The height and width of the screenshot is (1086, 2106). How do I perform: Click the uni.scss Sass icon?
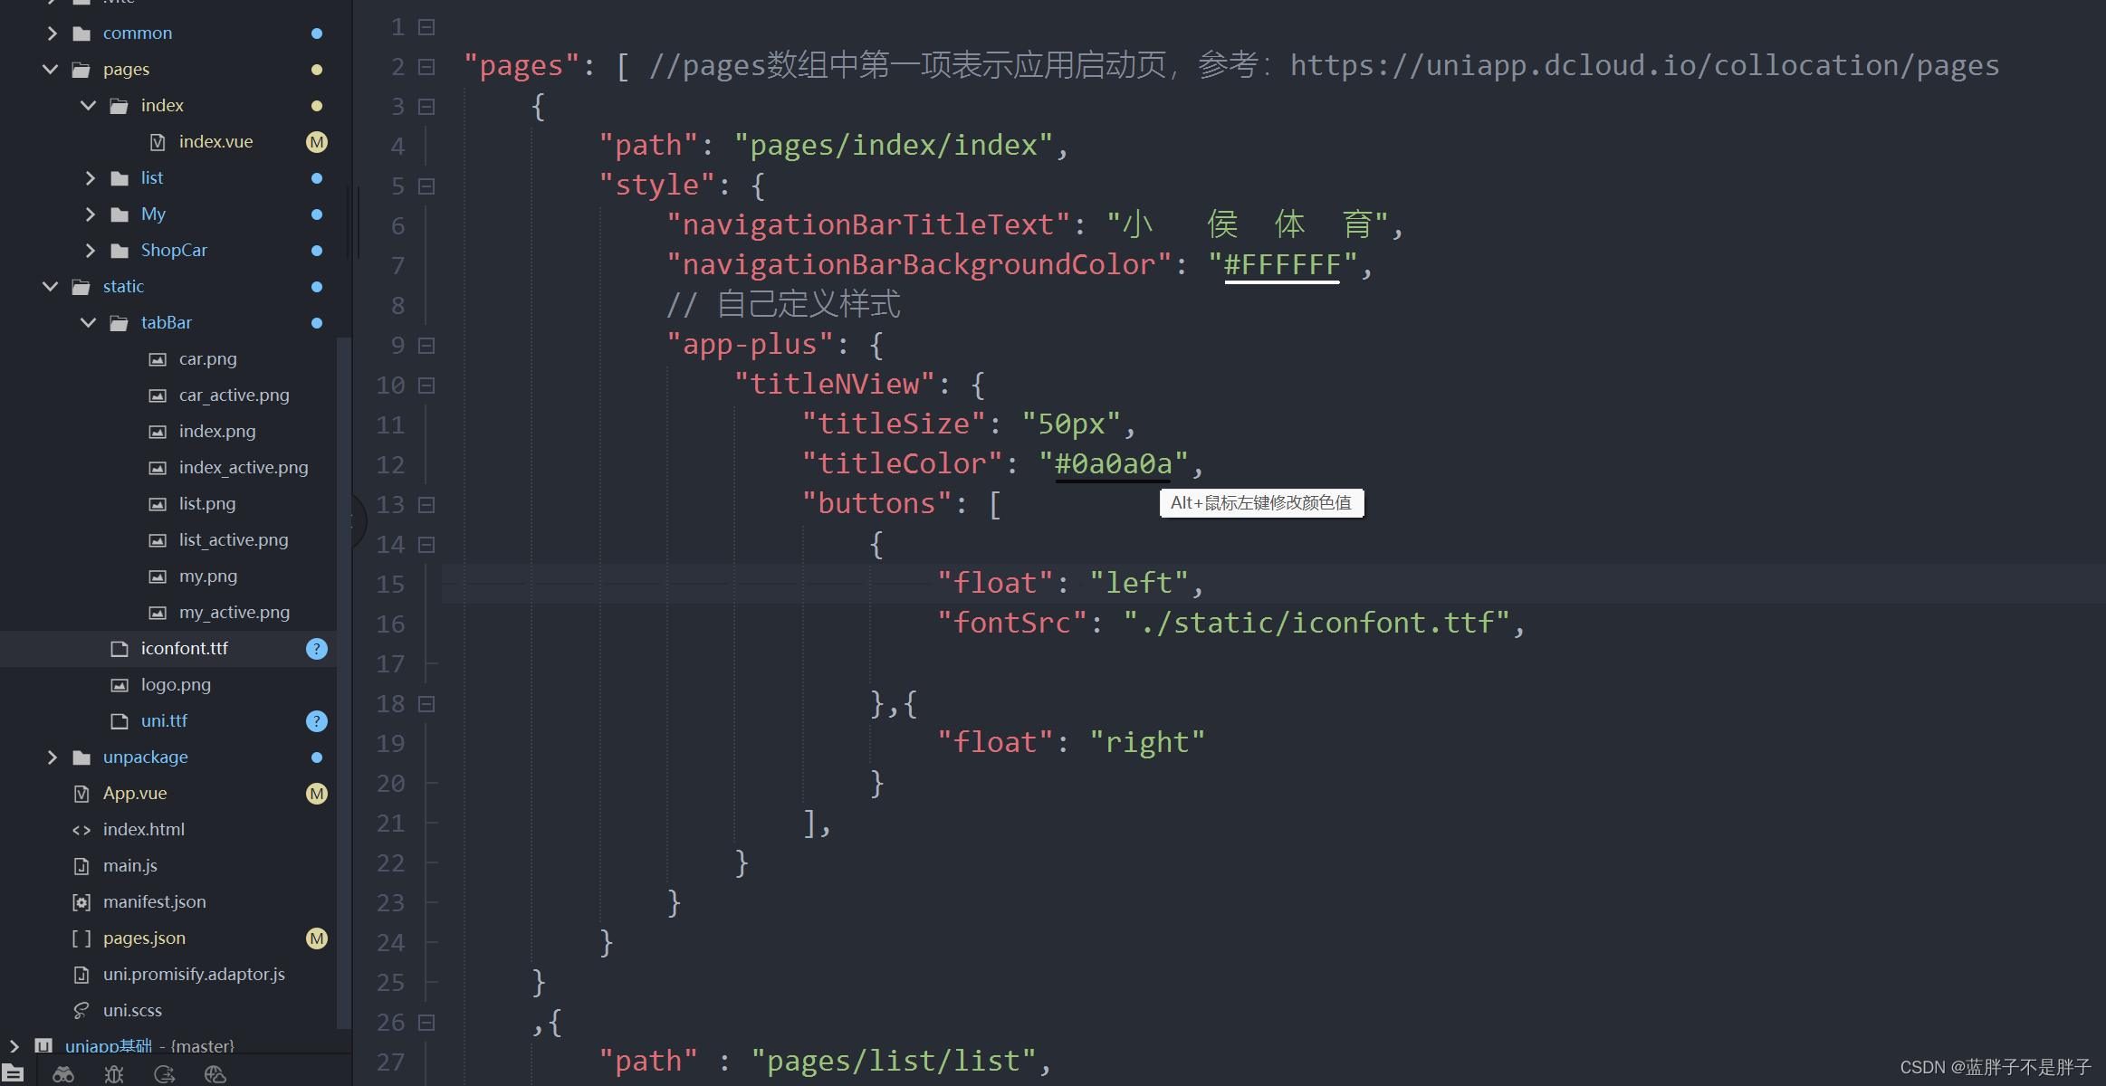click(81, 1011)
